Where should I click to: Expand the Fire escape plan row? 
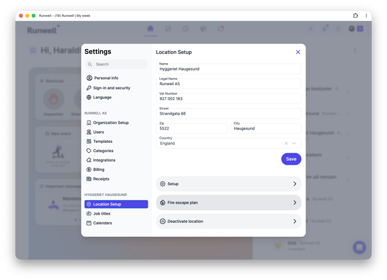click(x=229, y=202)
